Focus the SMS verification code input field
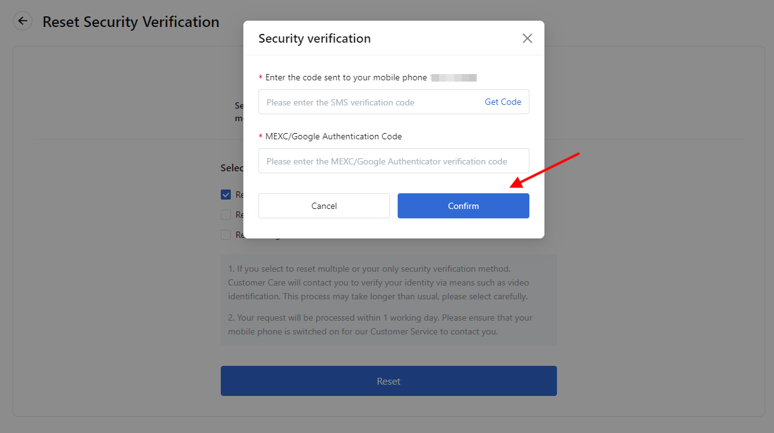This screenshot has height=433, width=774. coord(370,102)
